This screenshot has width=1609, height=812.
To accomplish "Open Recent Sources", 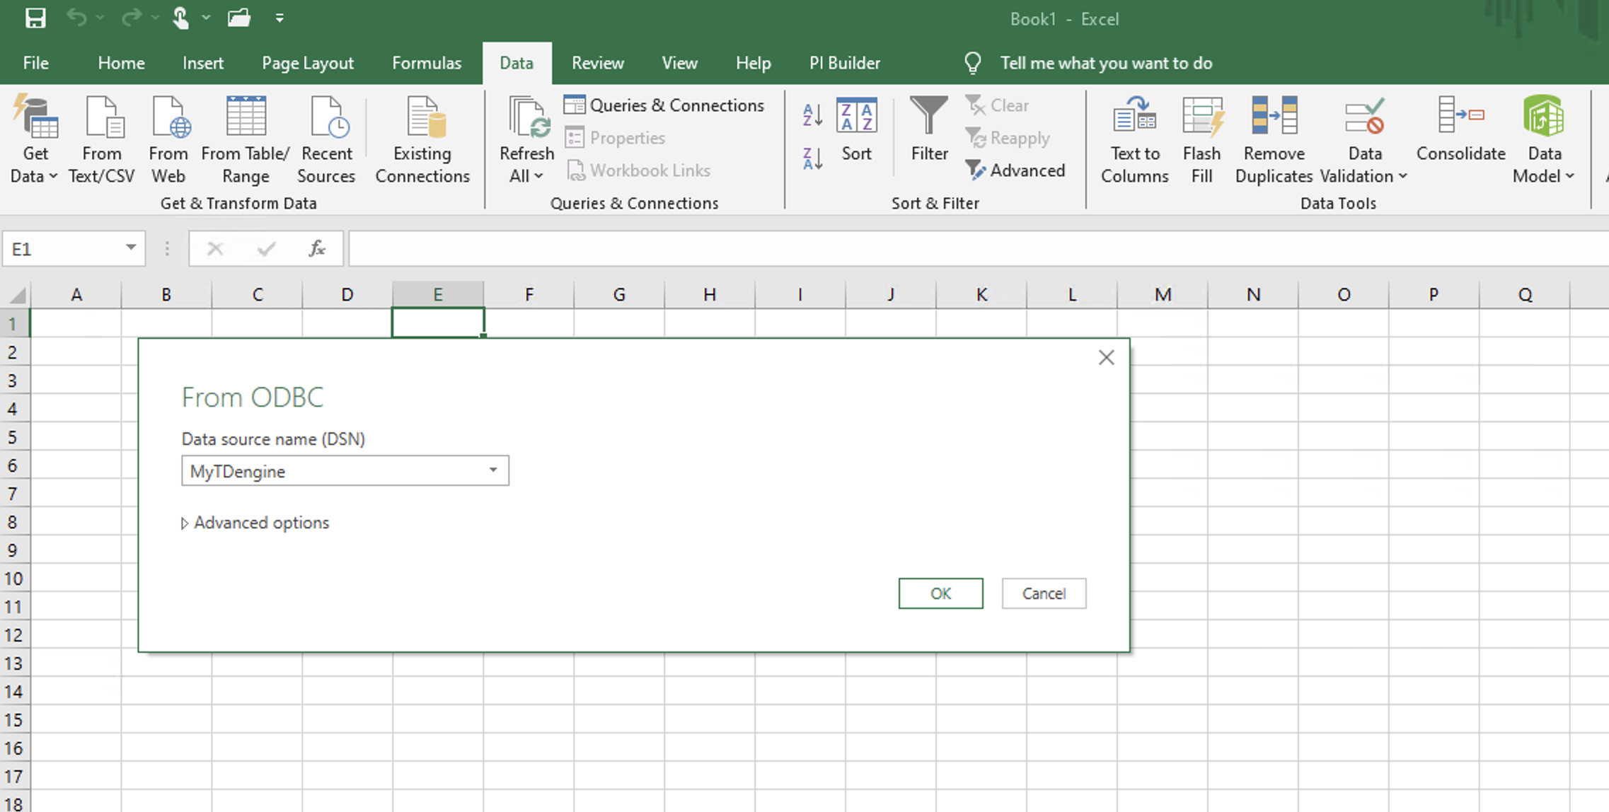I will (x=327, y=139).
